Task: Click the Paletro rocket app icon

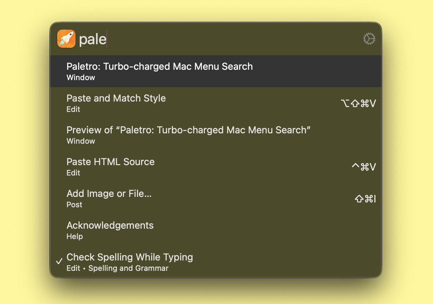Action: [66, 39]
